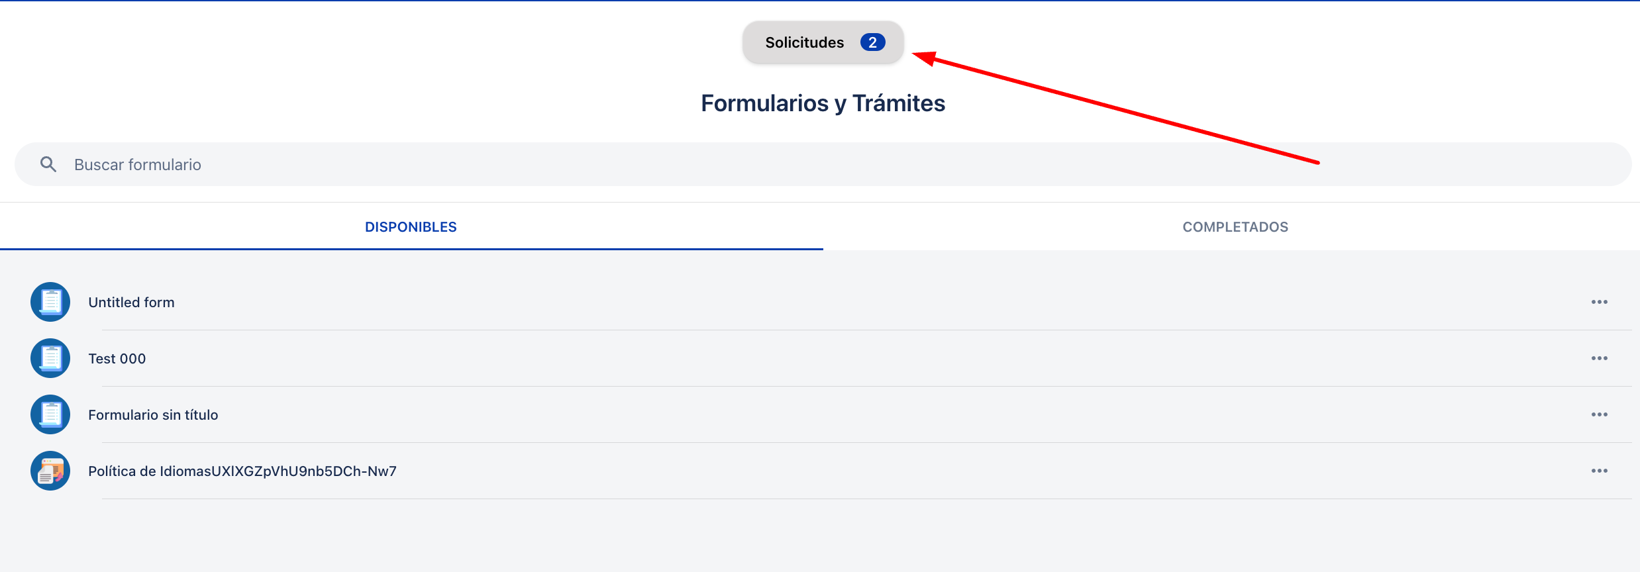
Task: Click the Formularios y Trámites heading
Action: pyautogui.click(x=823, y=103)
